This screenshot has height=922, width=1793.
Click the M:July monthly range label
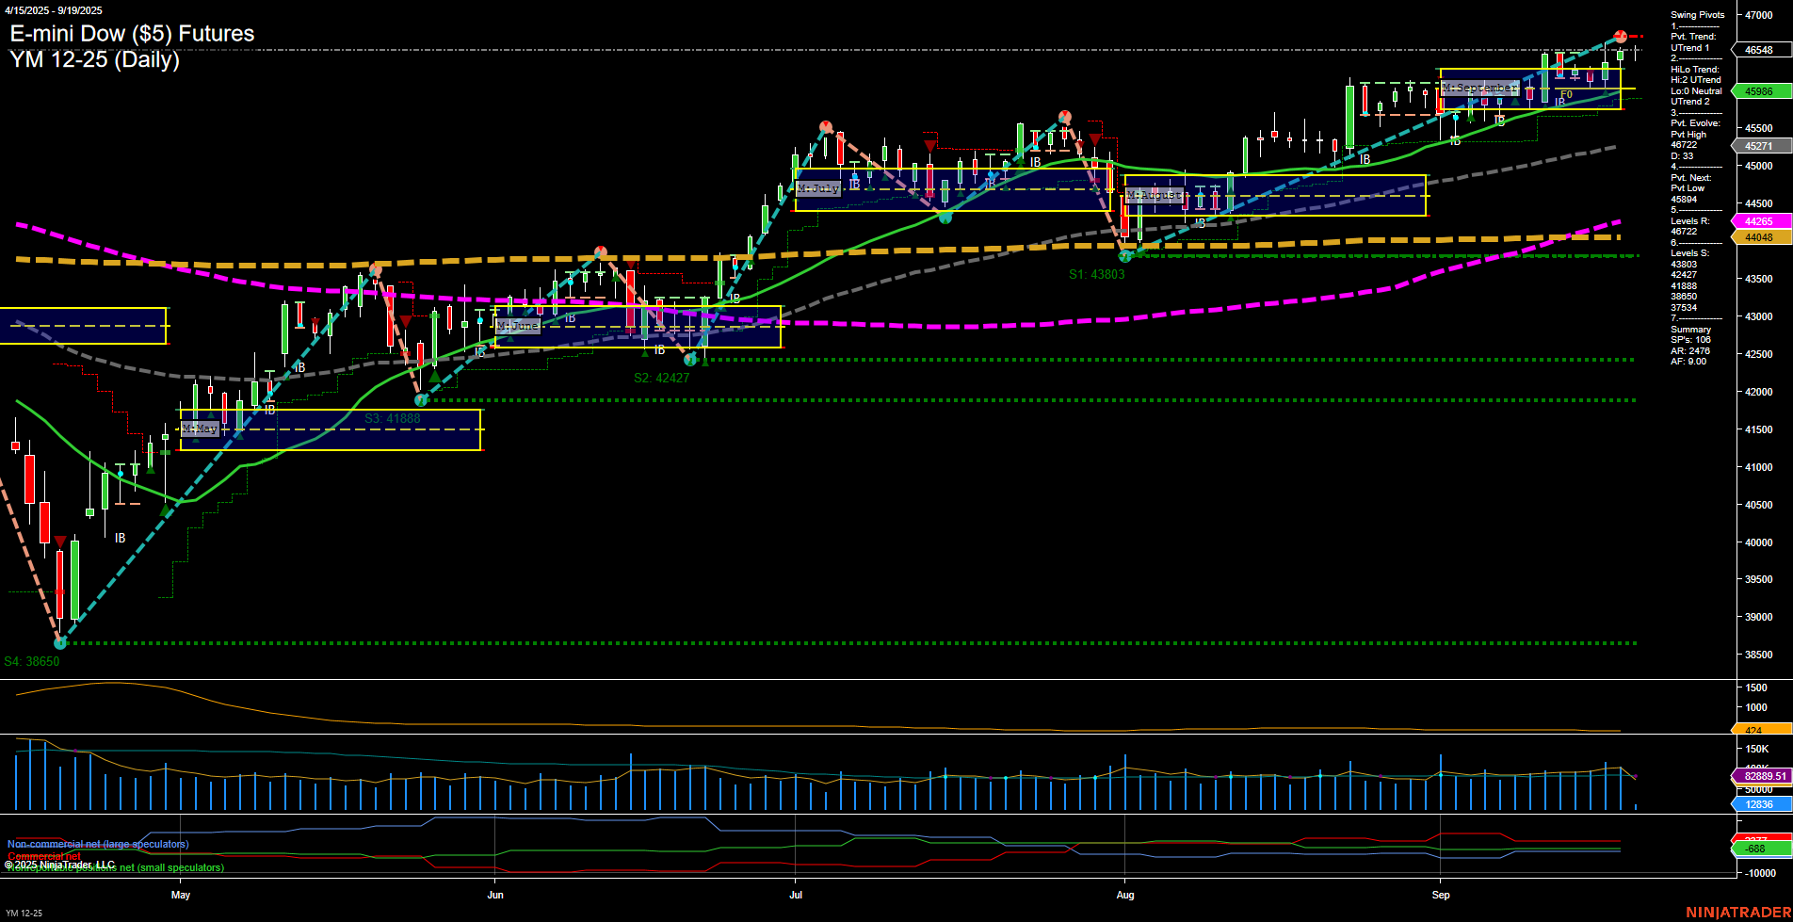coord(817,188)
